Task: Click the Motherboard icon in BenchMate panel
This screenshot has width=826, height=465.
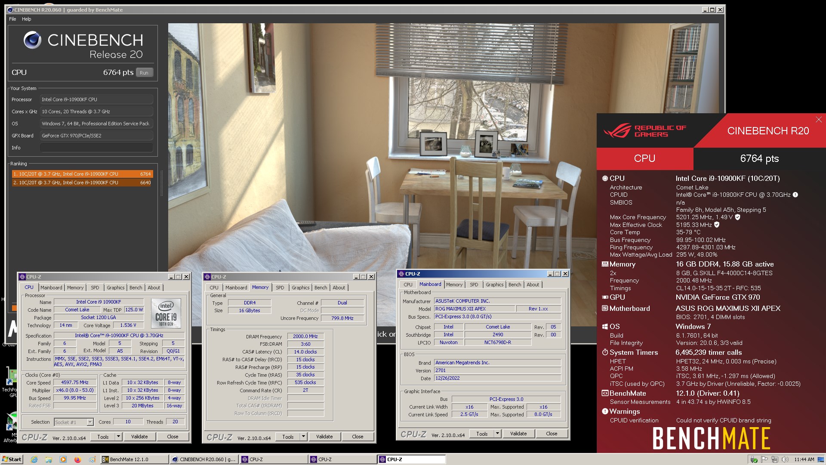Action: click(605, 308)
